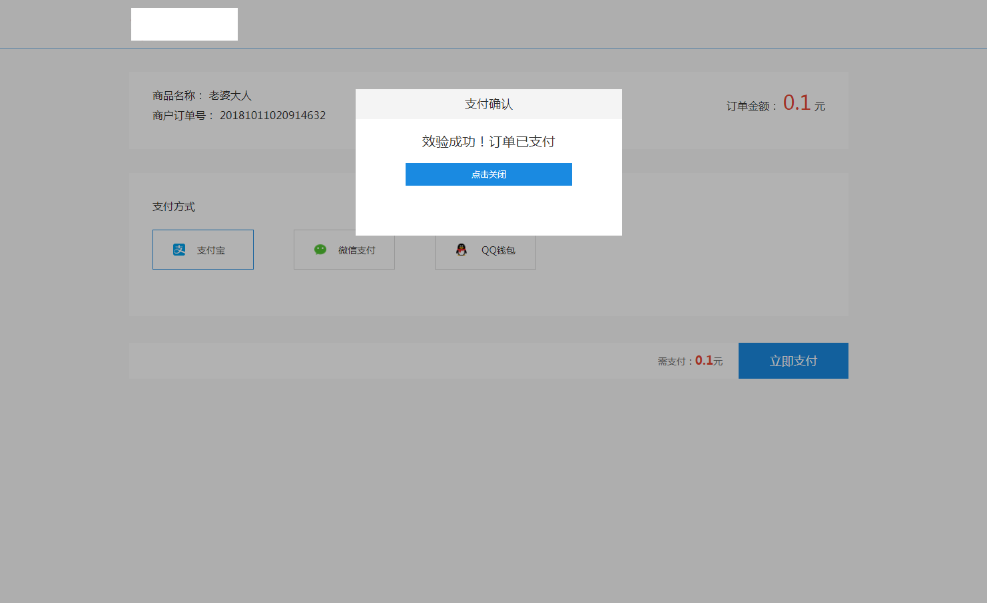Image resolution: width=987 pixels, height=603 pixels.
Task: Click the 商户订单号 label
Action: pos(177,114)
